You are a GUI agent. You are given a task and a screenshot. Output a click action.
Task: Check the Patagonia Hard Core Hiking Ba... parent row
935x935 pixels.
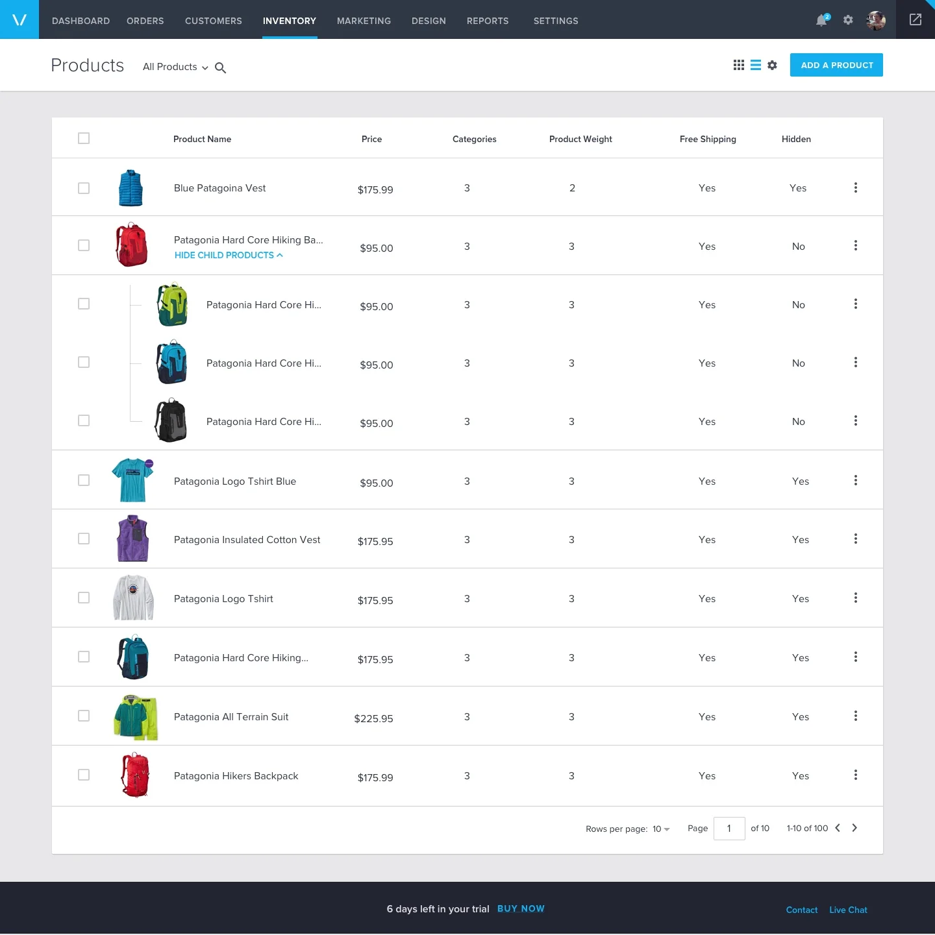84,245
